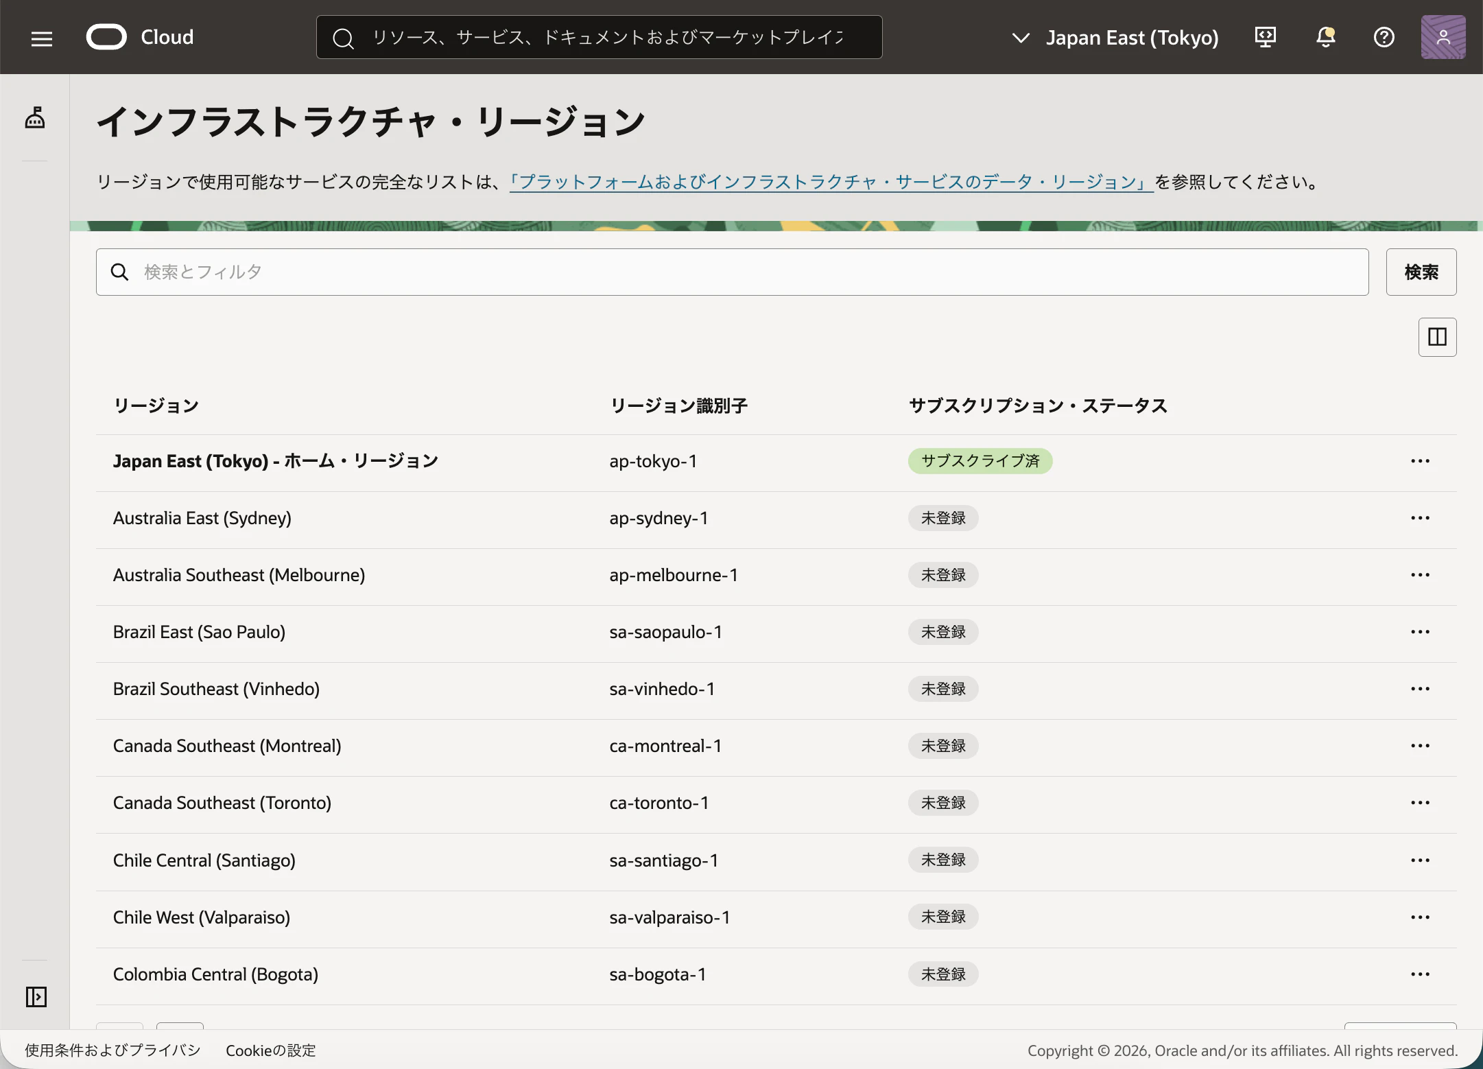Open the notifications bell

pyautogui.click(x=1326, y=37)
